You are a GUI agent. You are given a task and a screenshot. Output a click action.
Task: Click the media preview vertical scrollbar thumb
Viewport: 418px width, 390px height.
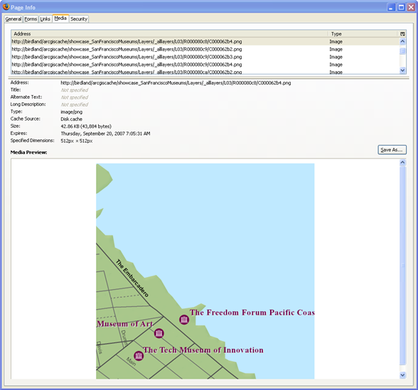402,266
